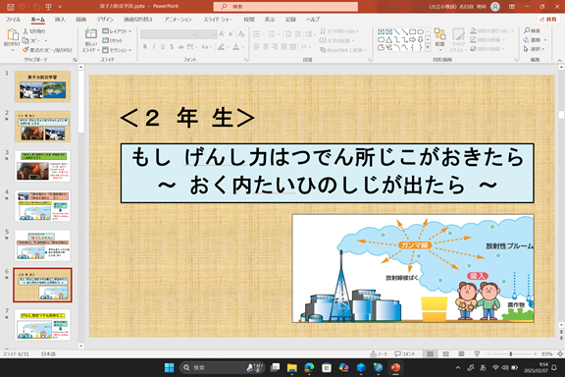Start slide show from status bar icon

coord(477,353)
